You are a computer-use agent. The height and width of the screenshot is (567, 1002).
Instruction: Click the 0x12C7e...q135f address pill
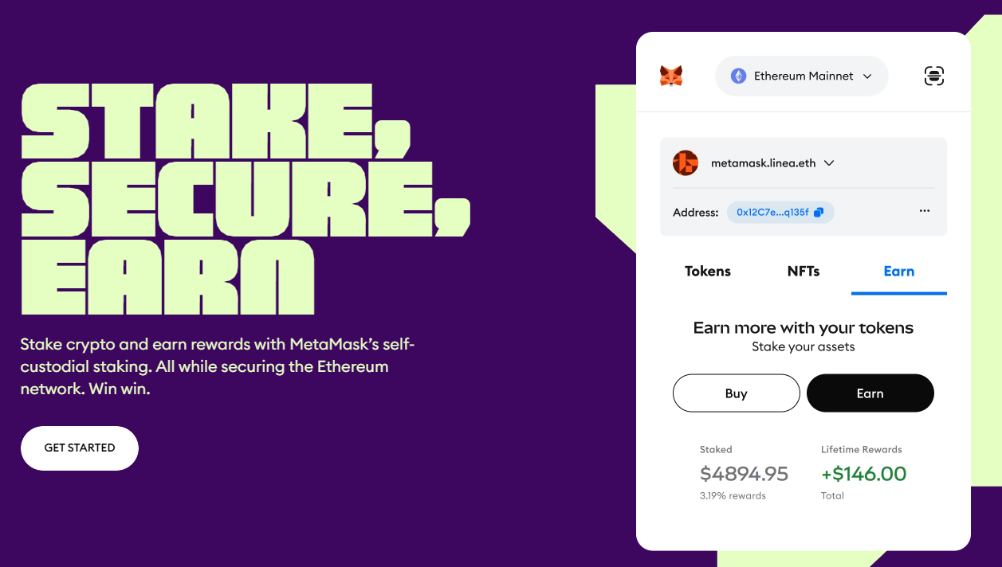pyautogui.click(x=780, y=213)
